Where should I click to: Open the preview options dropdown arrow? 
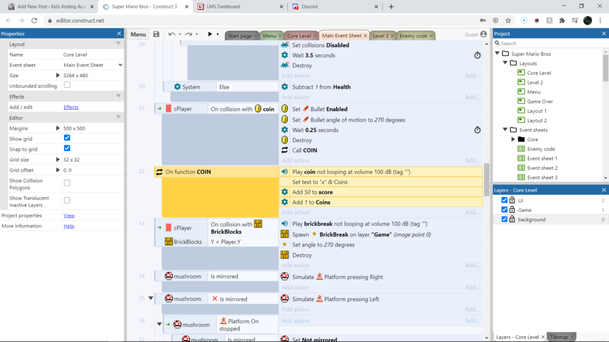coord(218,34)
